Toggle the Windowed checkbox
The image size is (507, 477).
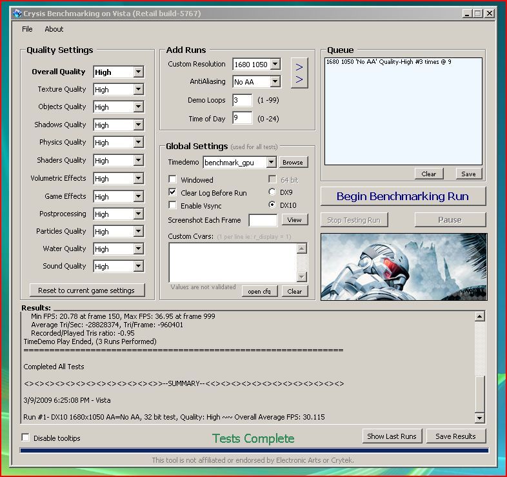coord(173,179)
